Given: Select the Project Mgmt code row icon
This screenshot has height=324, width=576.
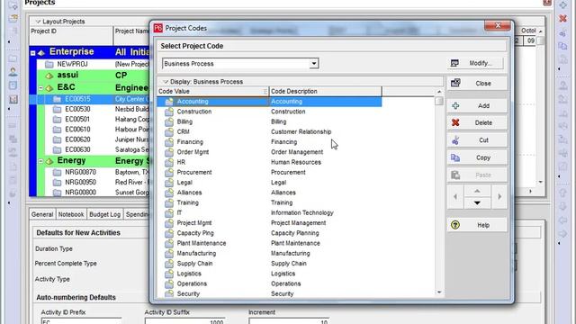Looking at the screenshot, I should pyautogui.click(x=169, y=223).
